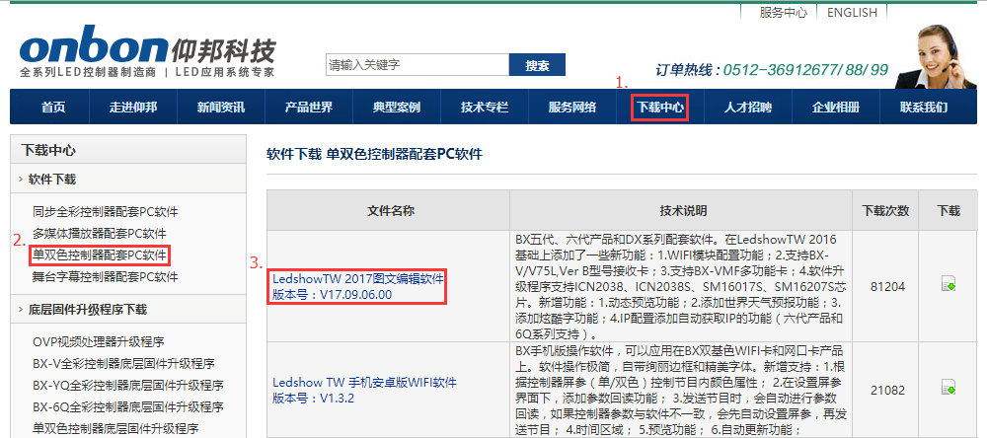Click the onbon company logo
The image size is (987, 438).
(147, 54)
